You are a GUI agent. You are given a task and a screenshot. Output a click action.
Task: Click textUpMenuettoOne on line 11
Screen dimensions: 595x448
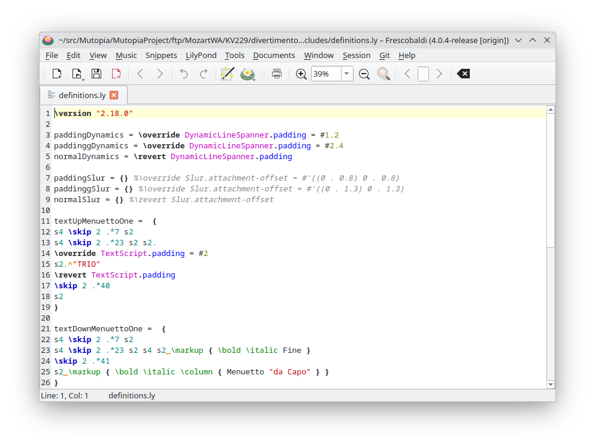click(93, 221)
